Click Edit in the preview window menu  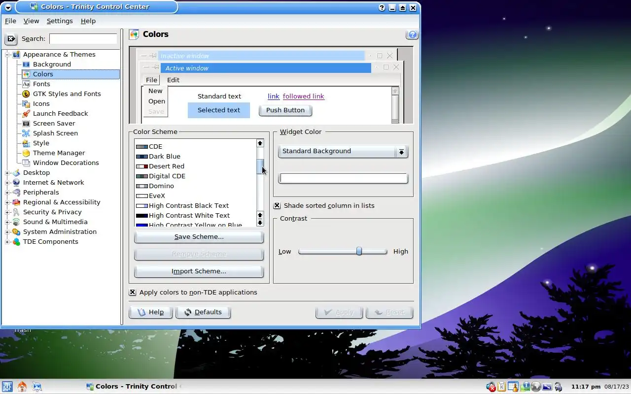(x=173, y=80)
